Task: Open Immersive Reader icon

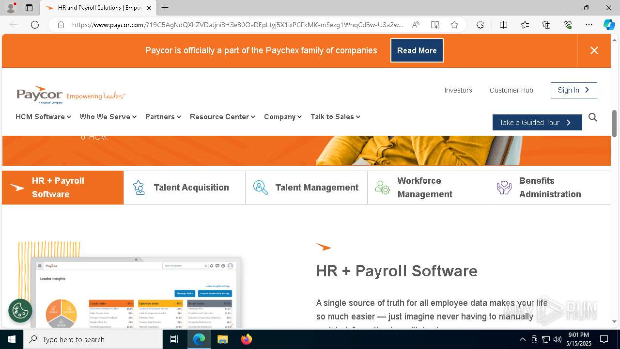Action: coord(435,25)
